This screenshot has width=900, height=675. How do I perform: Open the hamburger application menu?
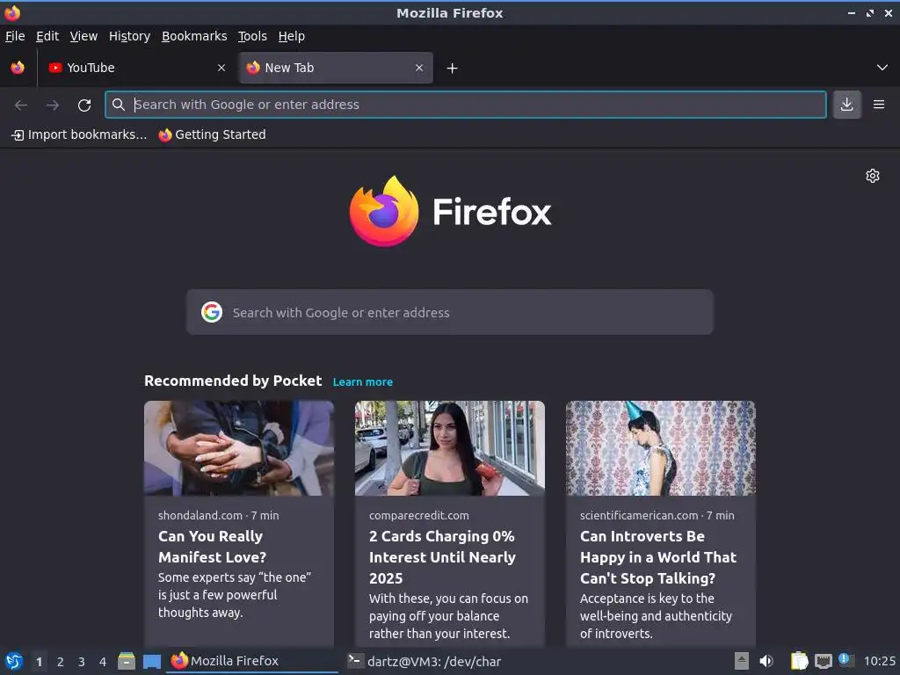tap(879, 105)
